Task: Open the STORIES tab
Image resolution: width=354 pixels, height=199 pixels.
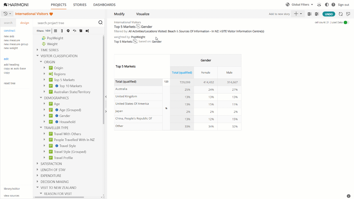Action: (80, 5)
